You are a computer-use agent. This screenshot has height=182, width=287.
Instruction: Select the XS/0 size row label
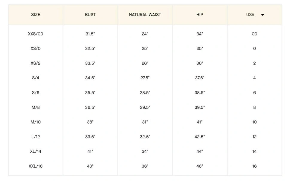coord(36,48)
